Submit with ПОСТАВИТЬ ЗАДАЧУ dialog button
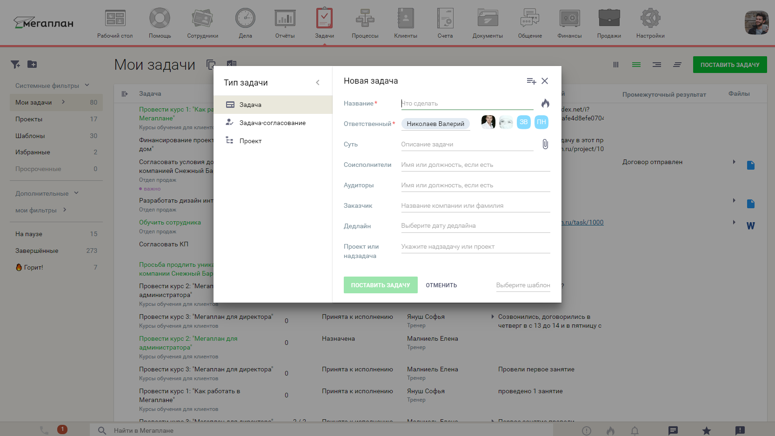Image resolution: width=775 pixels, height=436 pixels. tap(381, 285)
